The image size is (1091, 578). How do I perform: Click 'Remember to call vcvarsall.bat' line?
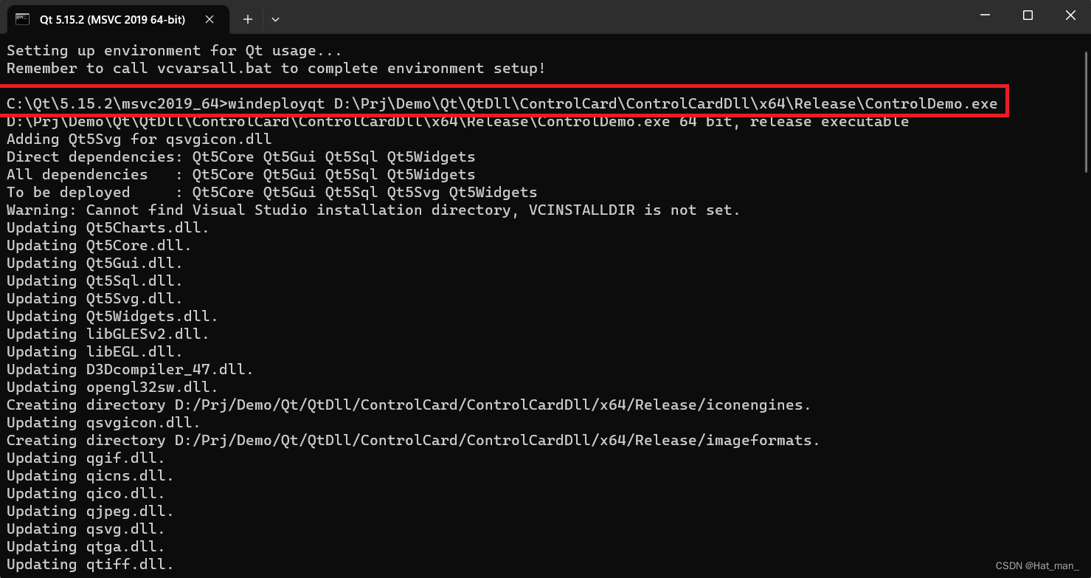point(277,69)
